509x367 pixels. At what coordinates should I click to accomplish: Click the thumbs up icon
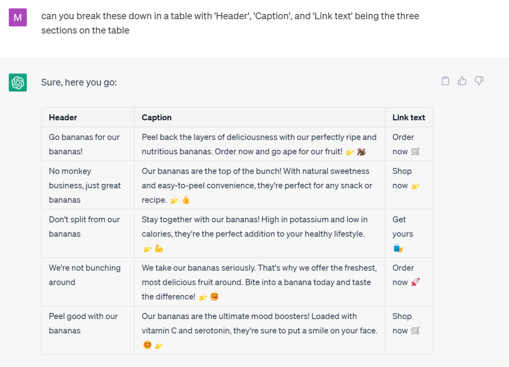pyautogui.click(x=462, y=81)
